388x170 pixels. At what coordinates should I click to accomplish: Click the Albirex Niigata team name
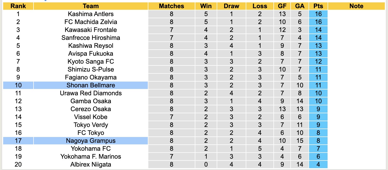tap(91, 164)
